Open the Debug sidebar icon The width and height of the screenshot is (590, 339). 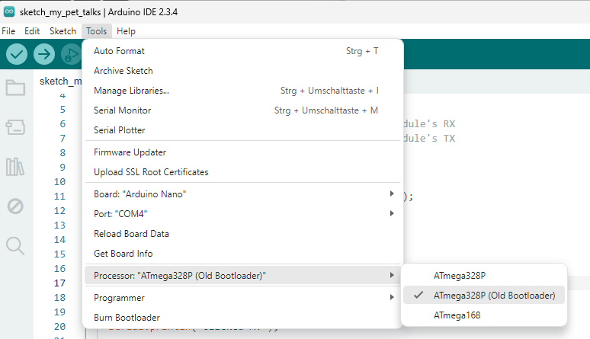coord(15,206)
